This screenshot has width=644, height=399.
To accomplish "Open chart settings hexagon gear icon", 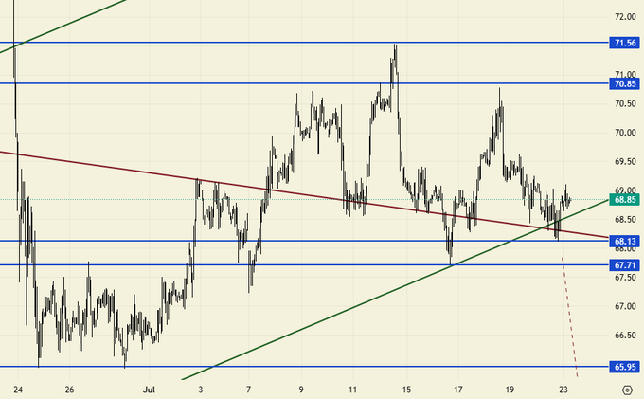I will (627, 389).
